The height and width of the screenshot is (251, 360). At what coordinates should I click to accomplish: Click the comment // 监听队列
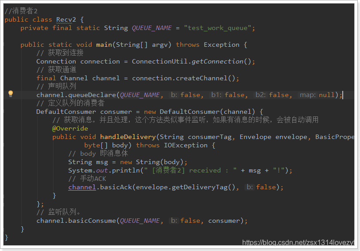tap(58, 212)
